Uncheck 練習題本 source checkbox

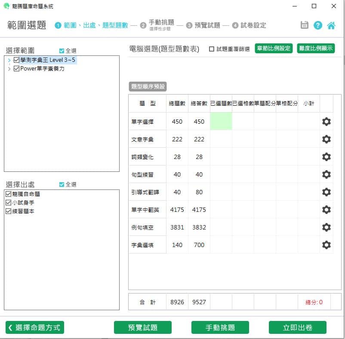click(8, 211)
